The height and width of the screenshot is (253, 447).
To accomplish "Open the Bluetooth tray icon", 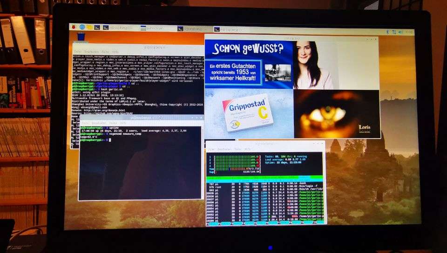I will click(387, 32).
